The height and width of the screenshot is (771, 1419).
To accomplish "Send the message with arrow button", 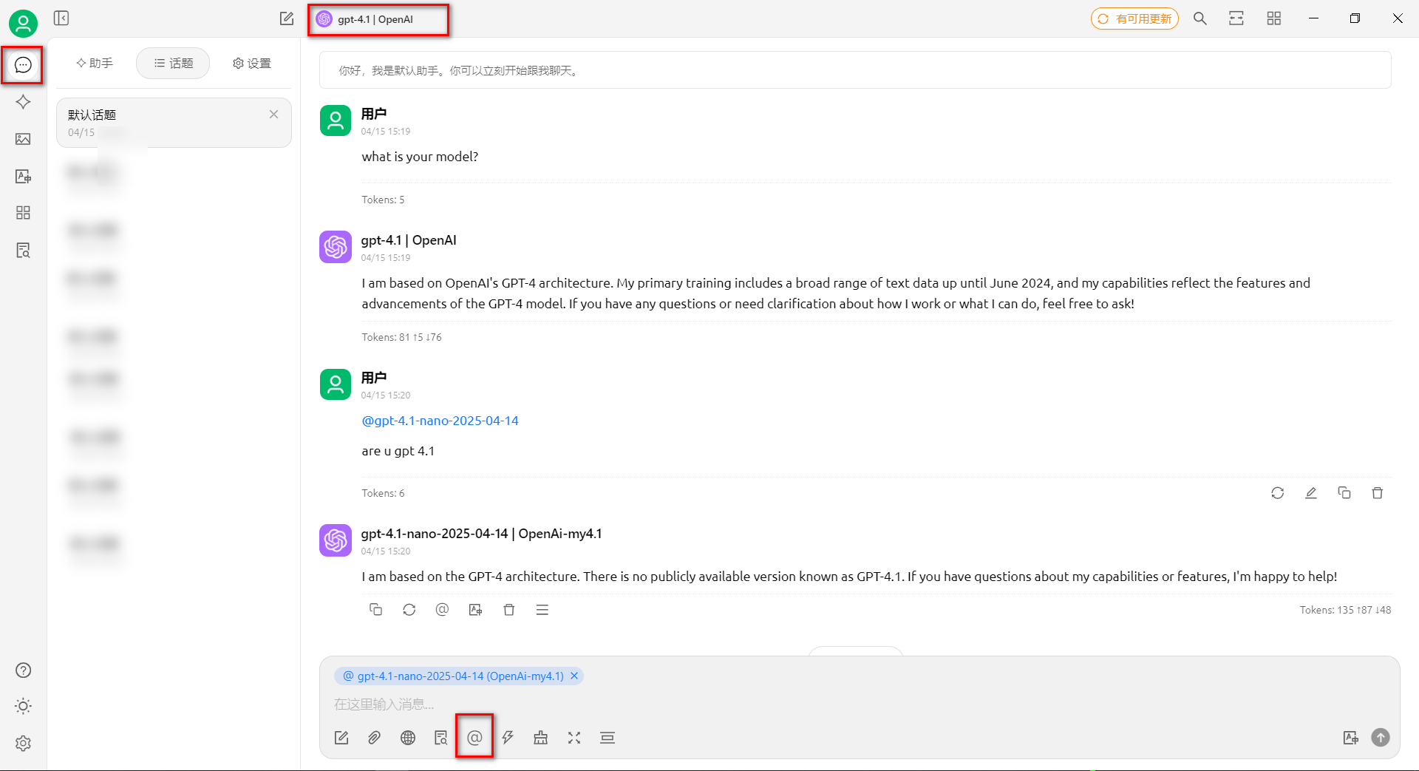I will (x=1381, y=737).
